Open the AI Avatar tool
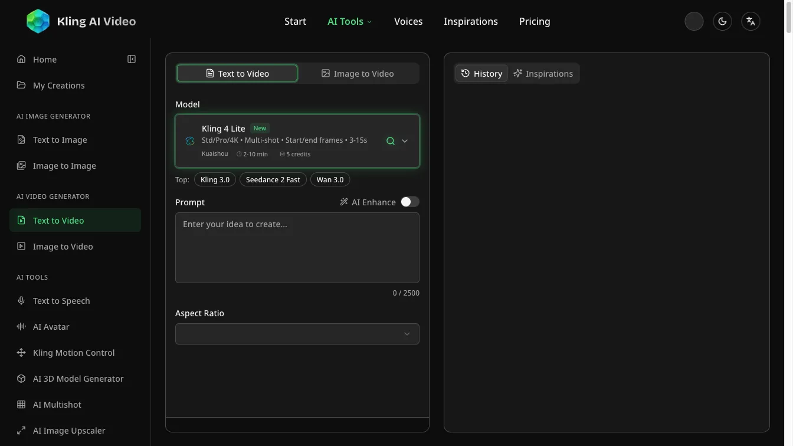This screenshot has width=793, height=446. point(75,327)
